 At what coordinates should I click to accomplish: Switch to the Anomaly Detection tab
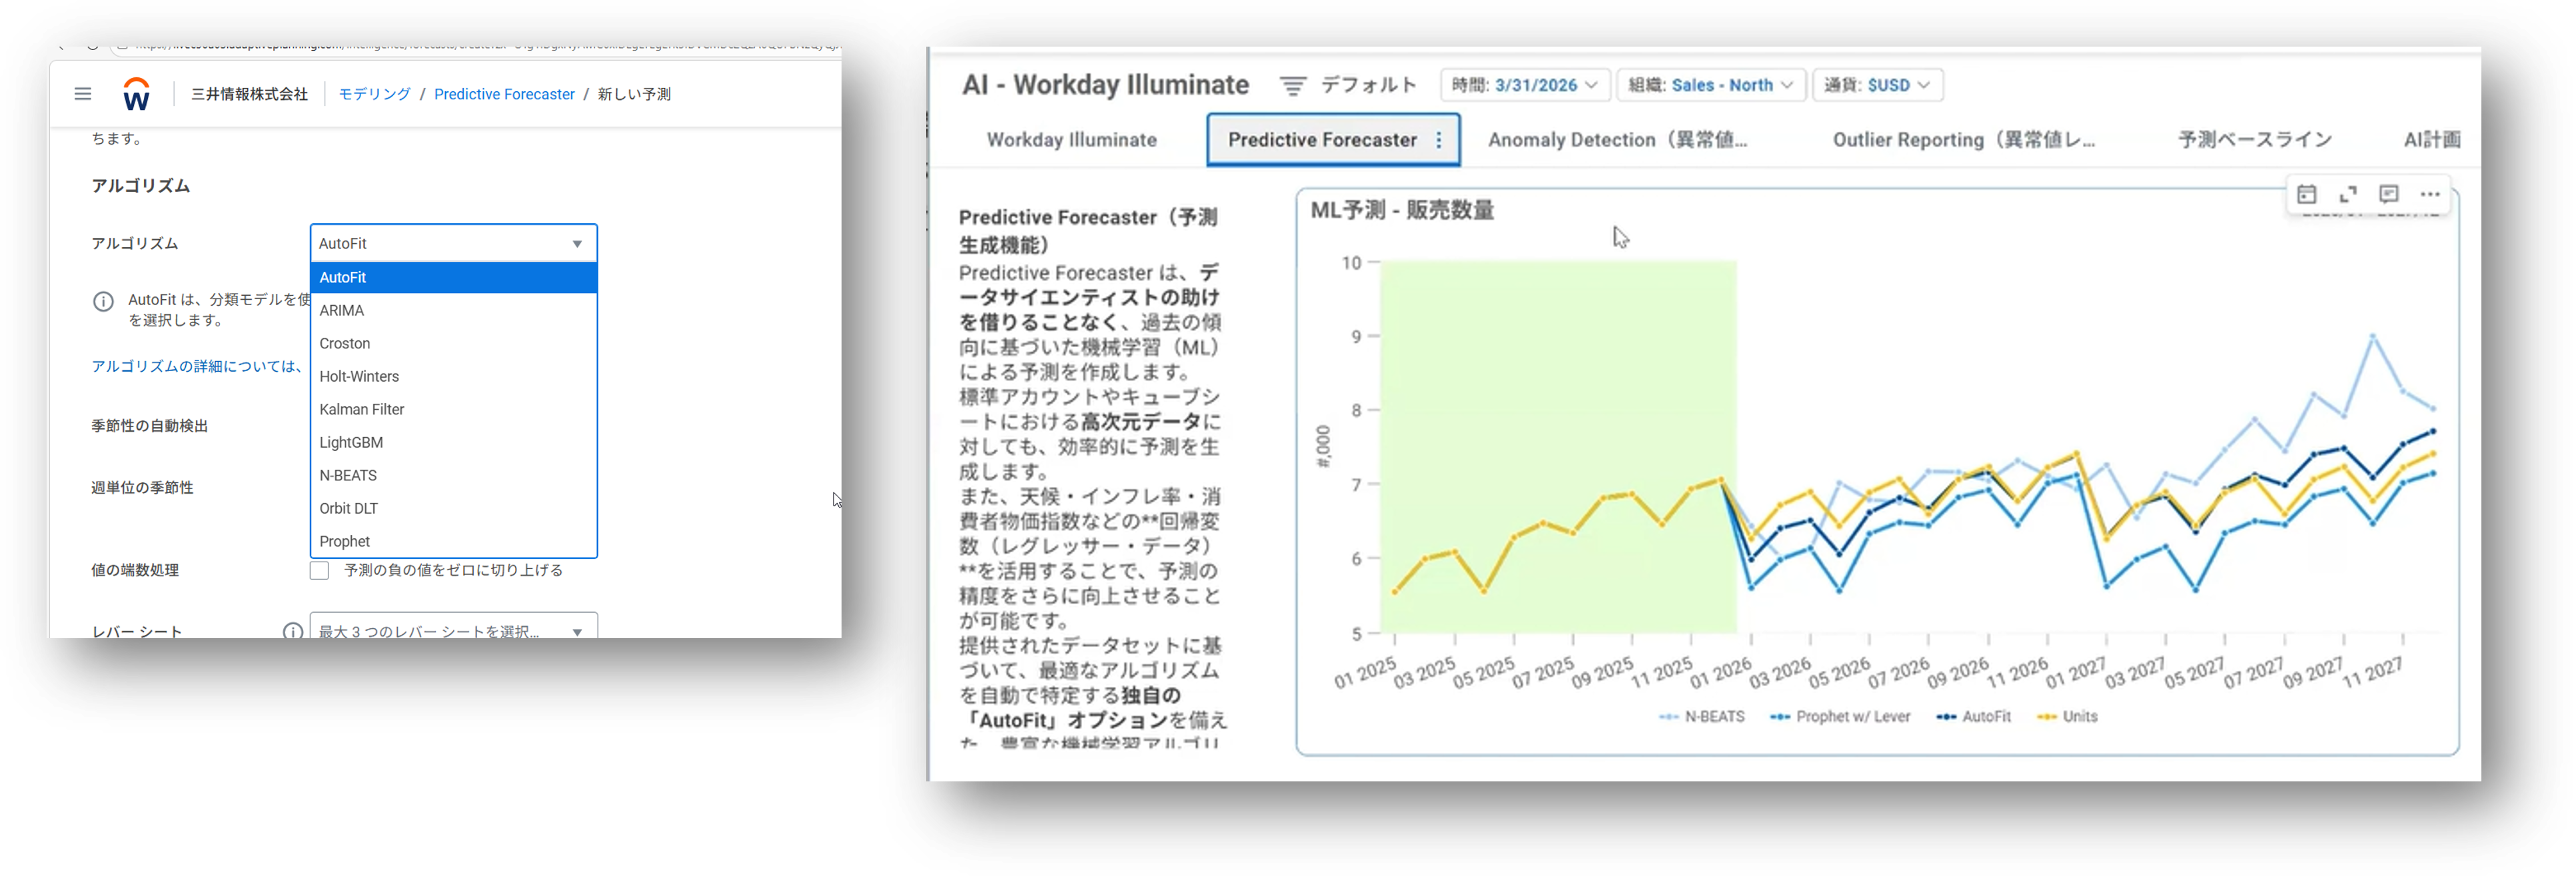coord(1617,140)
